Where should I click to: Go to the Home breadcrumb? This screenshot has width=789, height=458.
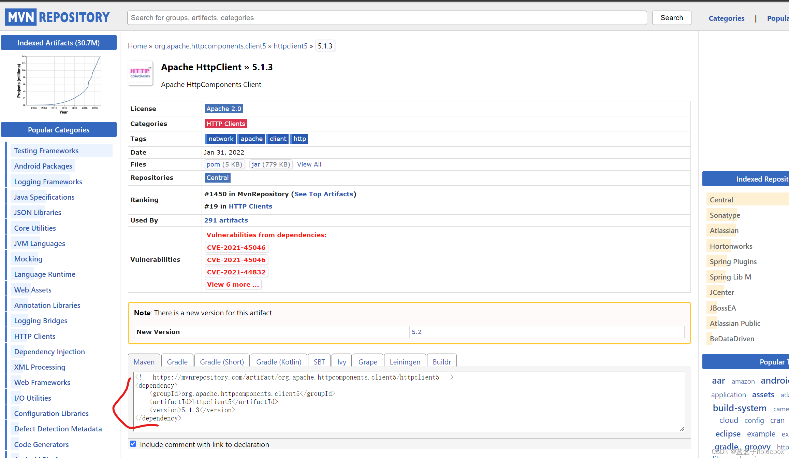[x=137, y=46]
